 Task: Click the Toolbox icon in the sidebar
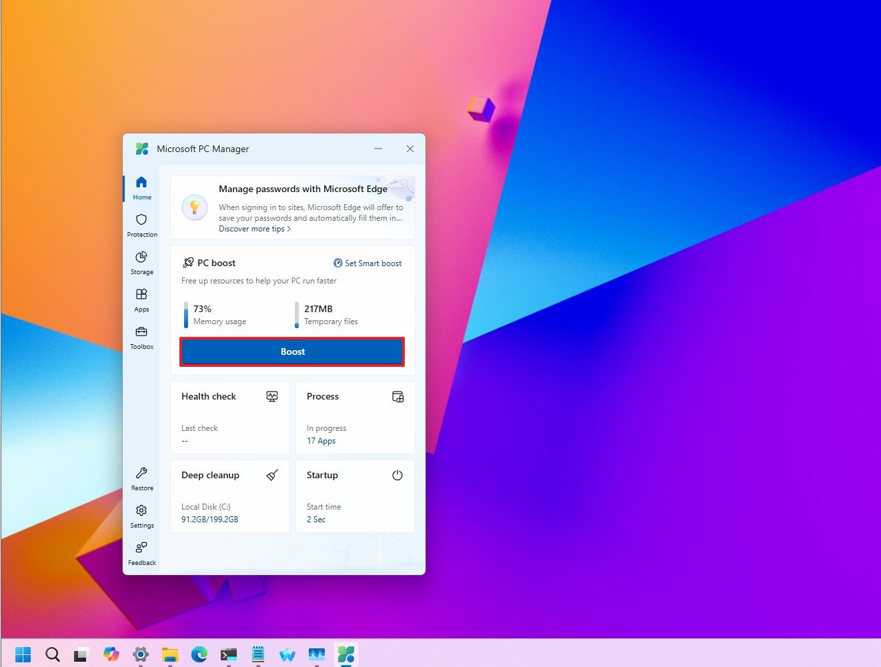(x=141, y=337)
